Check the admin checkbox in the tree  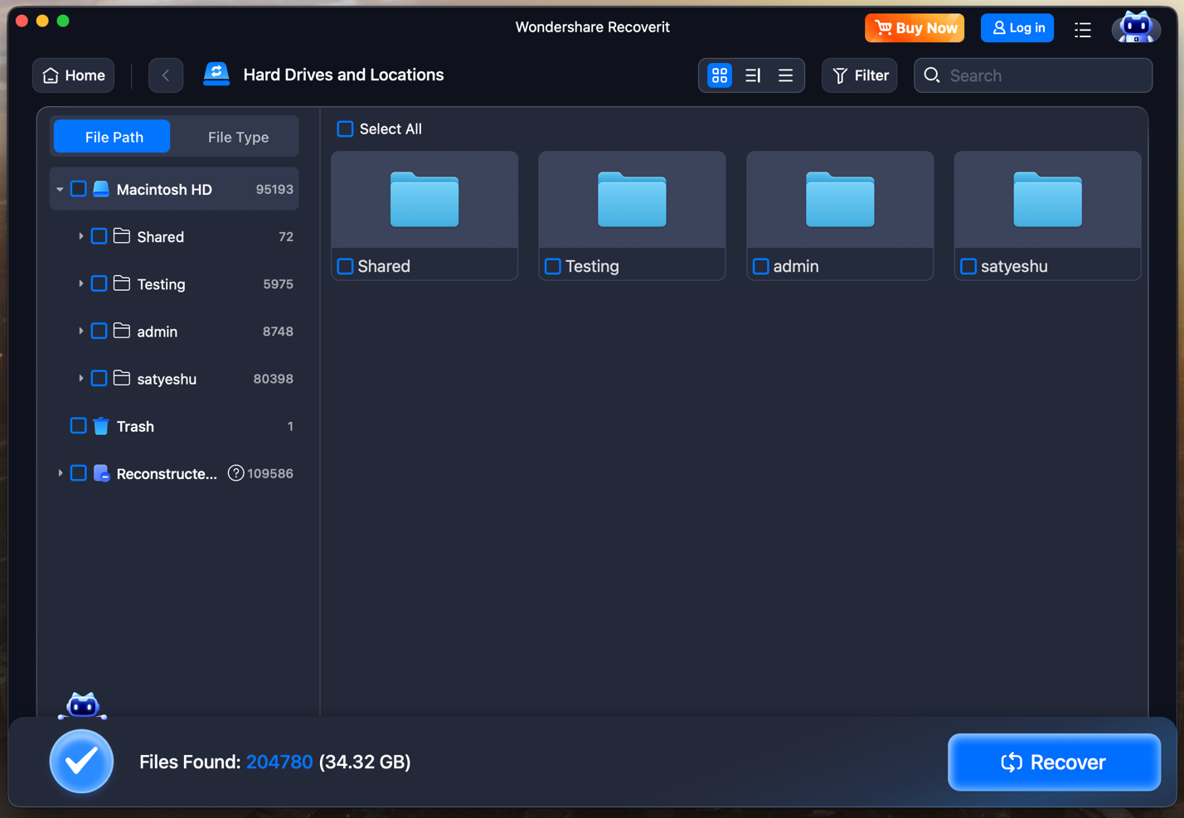[x=99, y=331]
